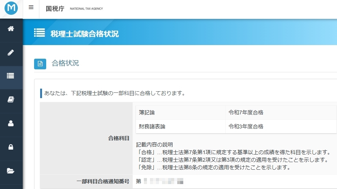Select the 簿記論 subject cell
Image resolution: width=337 pixels, height=189 pixels.
coord(147,112)
